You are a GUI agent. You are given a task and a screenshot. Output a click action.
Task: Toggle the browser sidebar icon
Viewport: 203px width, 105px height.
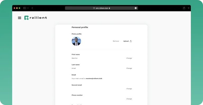(x=25, y=8)
